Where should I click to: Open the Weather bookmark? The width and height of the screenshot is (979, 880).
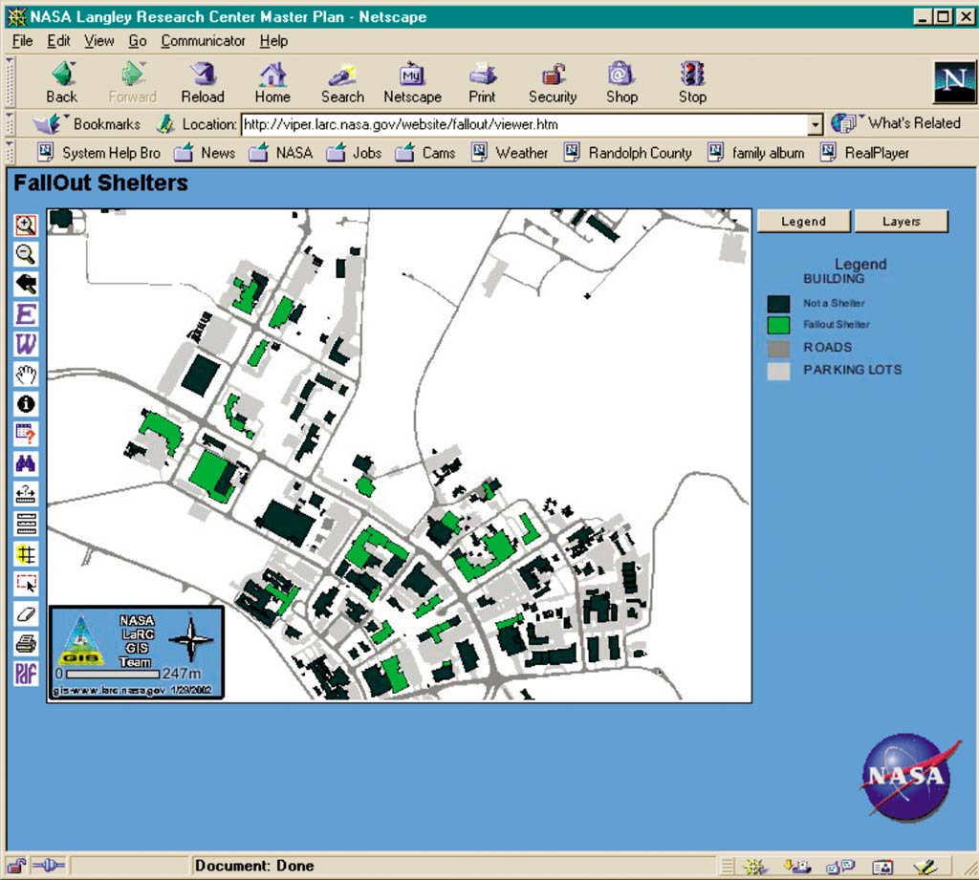point(510,153)
